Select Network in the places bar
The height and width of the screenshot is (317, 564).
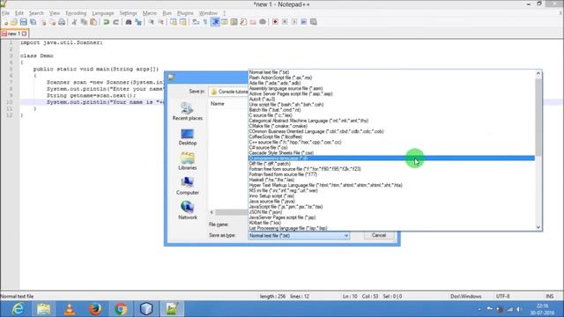188,210
